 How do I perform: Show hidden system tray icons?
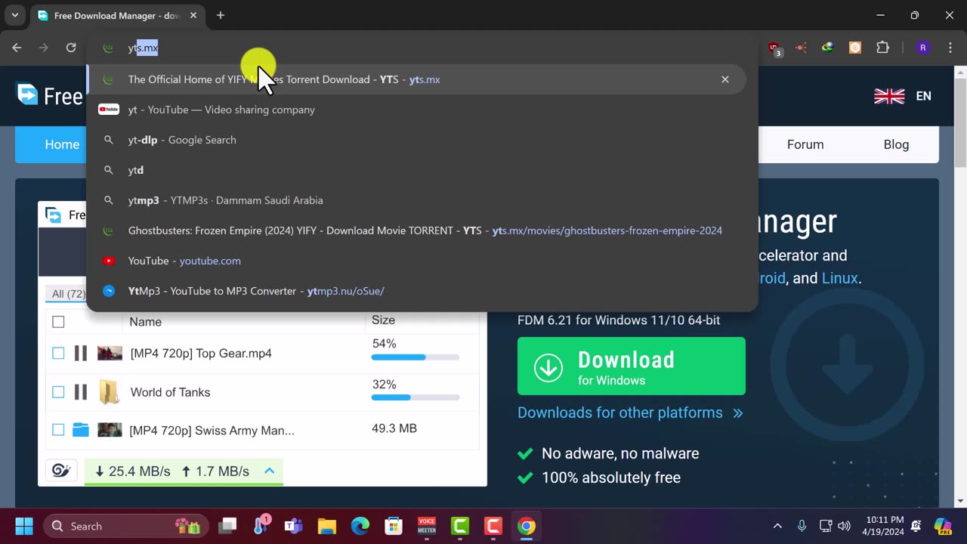[777, 526]
